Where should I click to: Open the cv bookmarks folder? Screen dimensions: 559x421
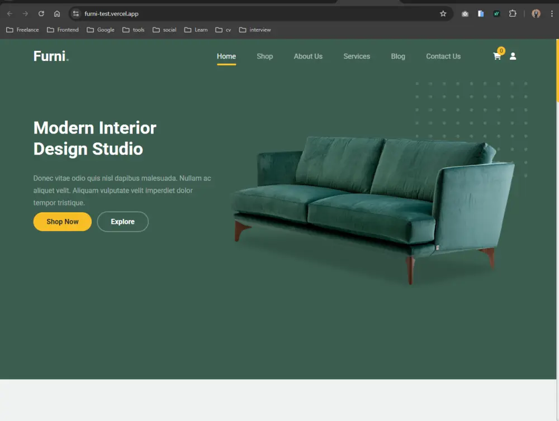(x=223, y=30)
